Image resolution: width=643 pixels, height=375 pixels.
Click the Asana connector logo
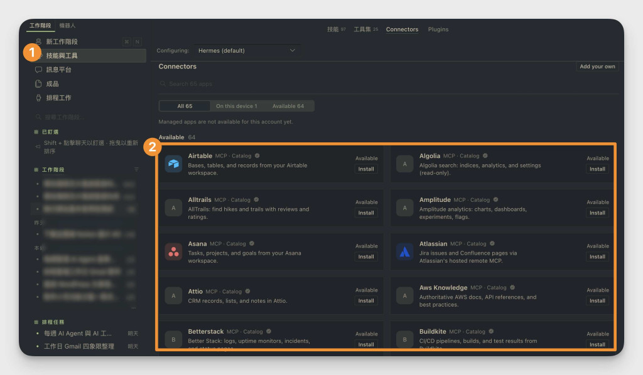point(173,251)
